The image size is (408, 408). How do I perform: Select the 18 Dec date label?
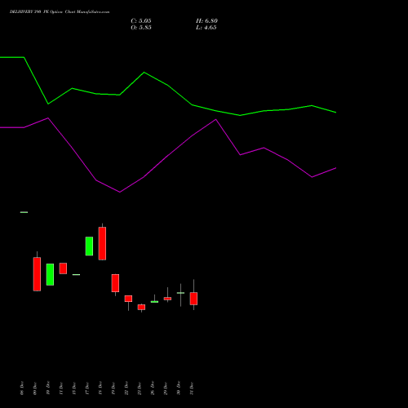pyautogui.click(x=100, y=388)
